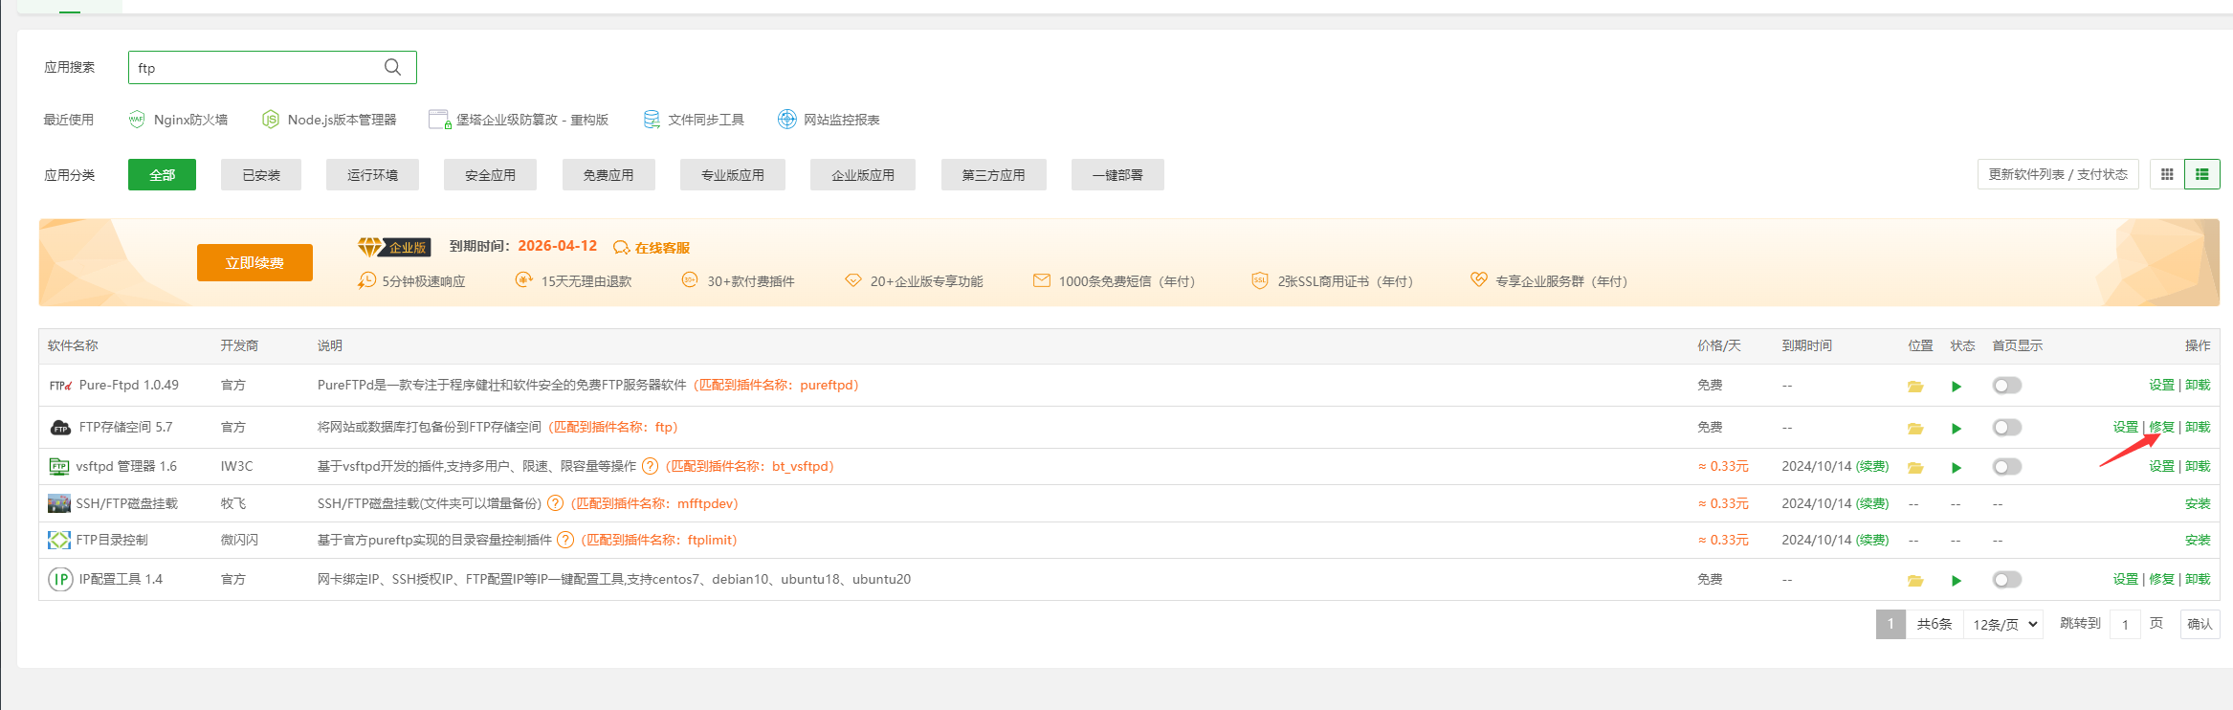Select the 专业版应用 category tab
2233x710 pixels.
tap(733, 175)
